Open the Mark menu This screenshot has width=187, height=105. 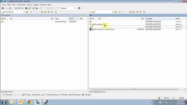pos(9,5)
